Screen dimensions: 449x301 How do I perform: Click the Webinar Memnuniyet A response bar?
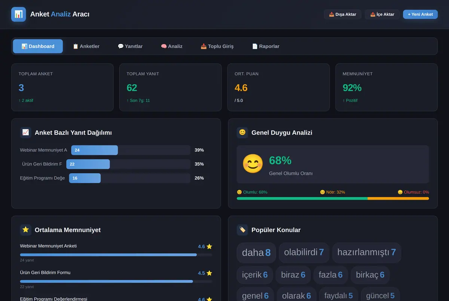(131, 150)
